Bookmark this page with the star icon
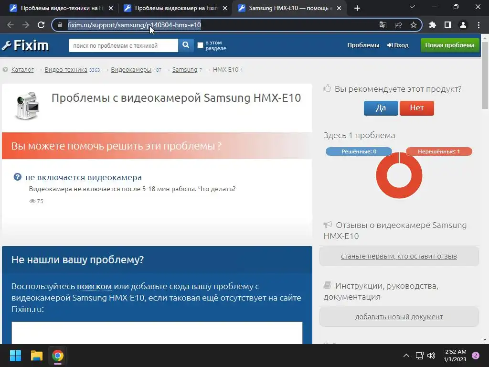Viewport: 489px width, 367px height. click(414, 25)
